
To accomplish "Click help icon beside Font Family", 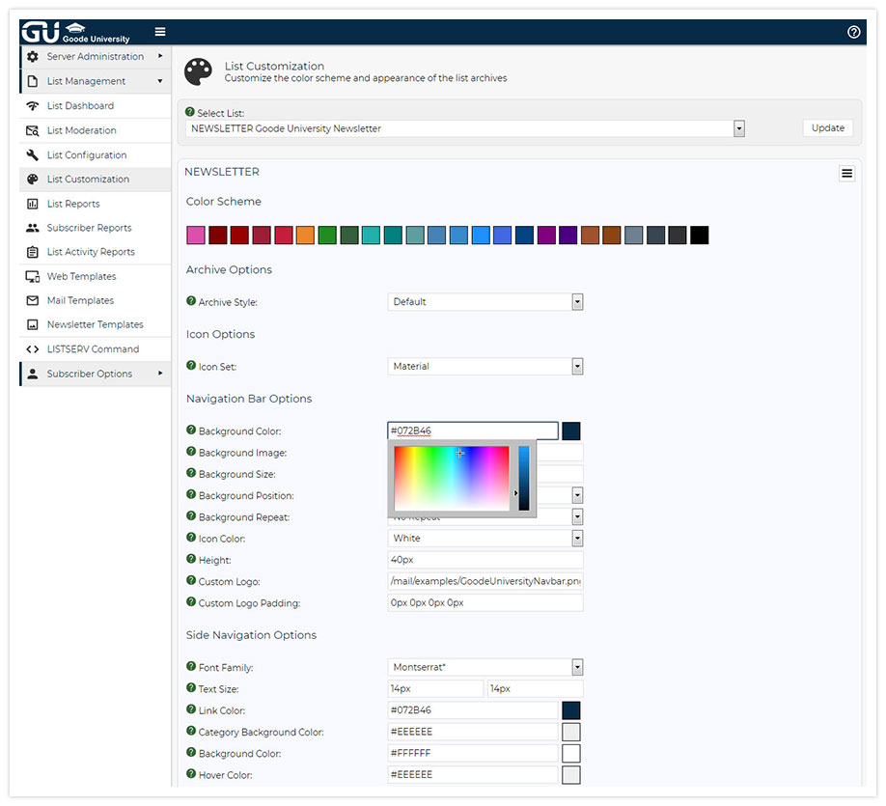I will pos(191,666).
